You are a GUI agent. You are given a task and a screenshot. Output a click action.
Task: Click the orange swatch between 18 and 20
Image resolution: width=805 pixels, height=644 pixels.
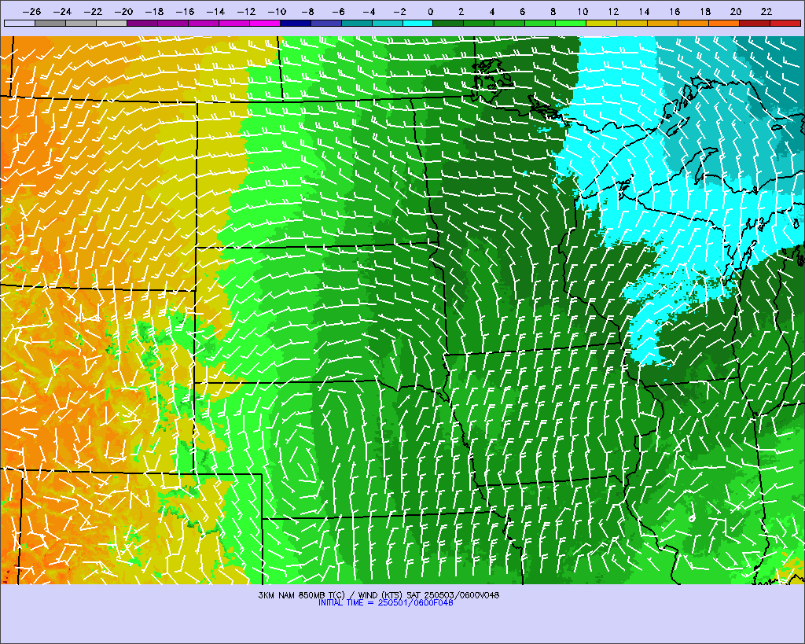click(724, 23)
